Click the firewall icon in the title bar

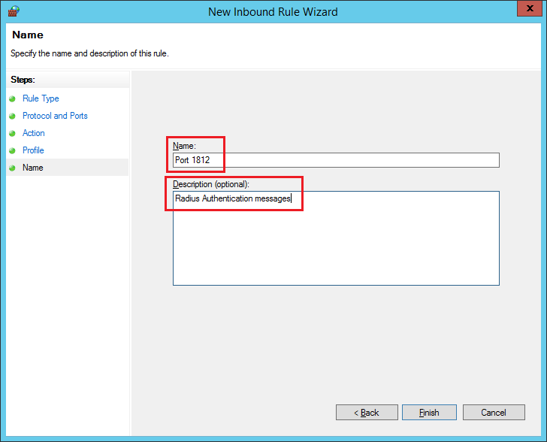(13, 11)
